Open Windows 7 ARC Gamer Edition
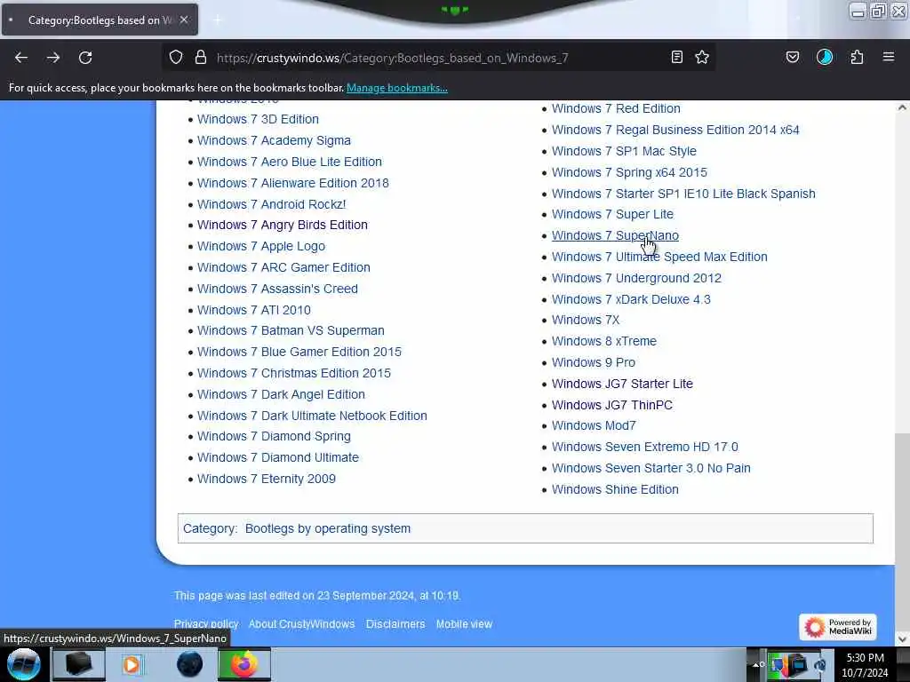 (x=283, y=268)
